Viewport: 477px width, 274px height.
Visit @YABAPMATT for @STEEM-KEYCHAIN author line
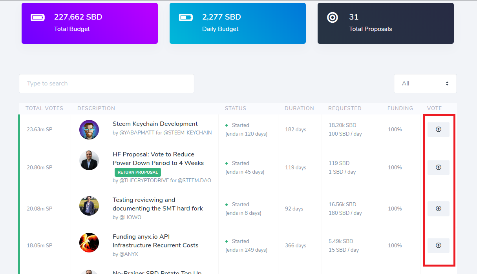click(x=162, y=132)
